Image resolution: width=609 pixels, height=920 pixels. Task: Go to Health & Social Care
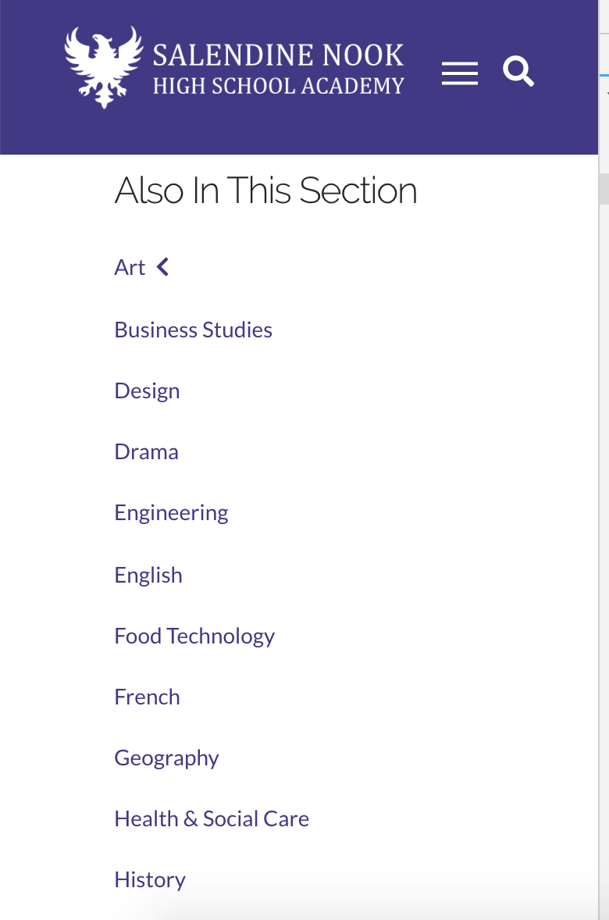212,818
